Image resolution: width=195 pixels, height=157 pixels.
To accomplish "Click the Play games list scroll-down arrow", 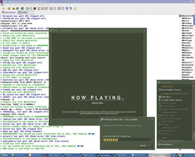I will 193,140.
